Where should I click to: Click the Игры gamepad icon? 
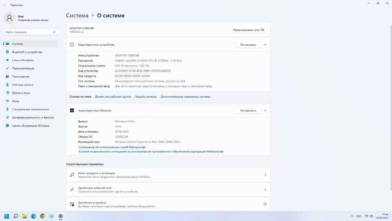pos(7,101)
